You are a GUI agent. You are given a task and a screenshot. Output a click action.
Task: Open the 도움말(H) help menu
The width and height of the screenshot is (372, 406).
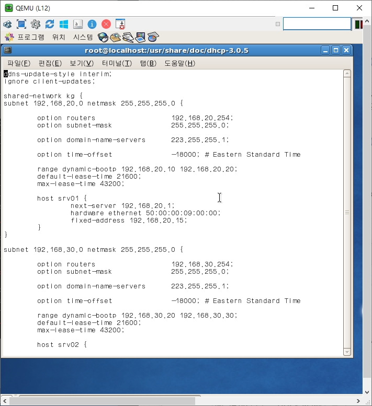point(179,63)
